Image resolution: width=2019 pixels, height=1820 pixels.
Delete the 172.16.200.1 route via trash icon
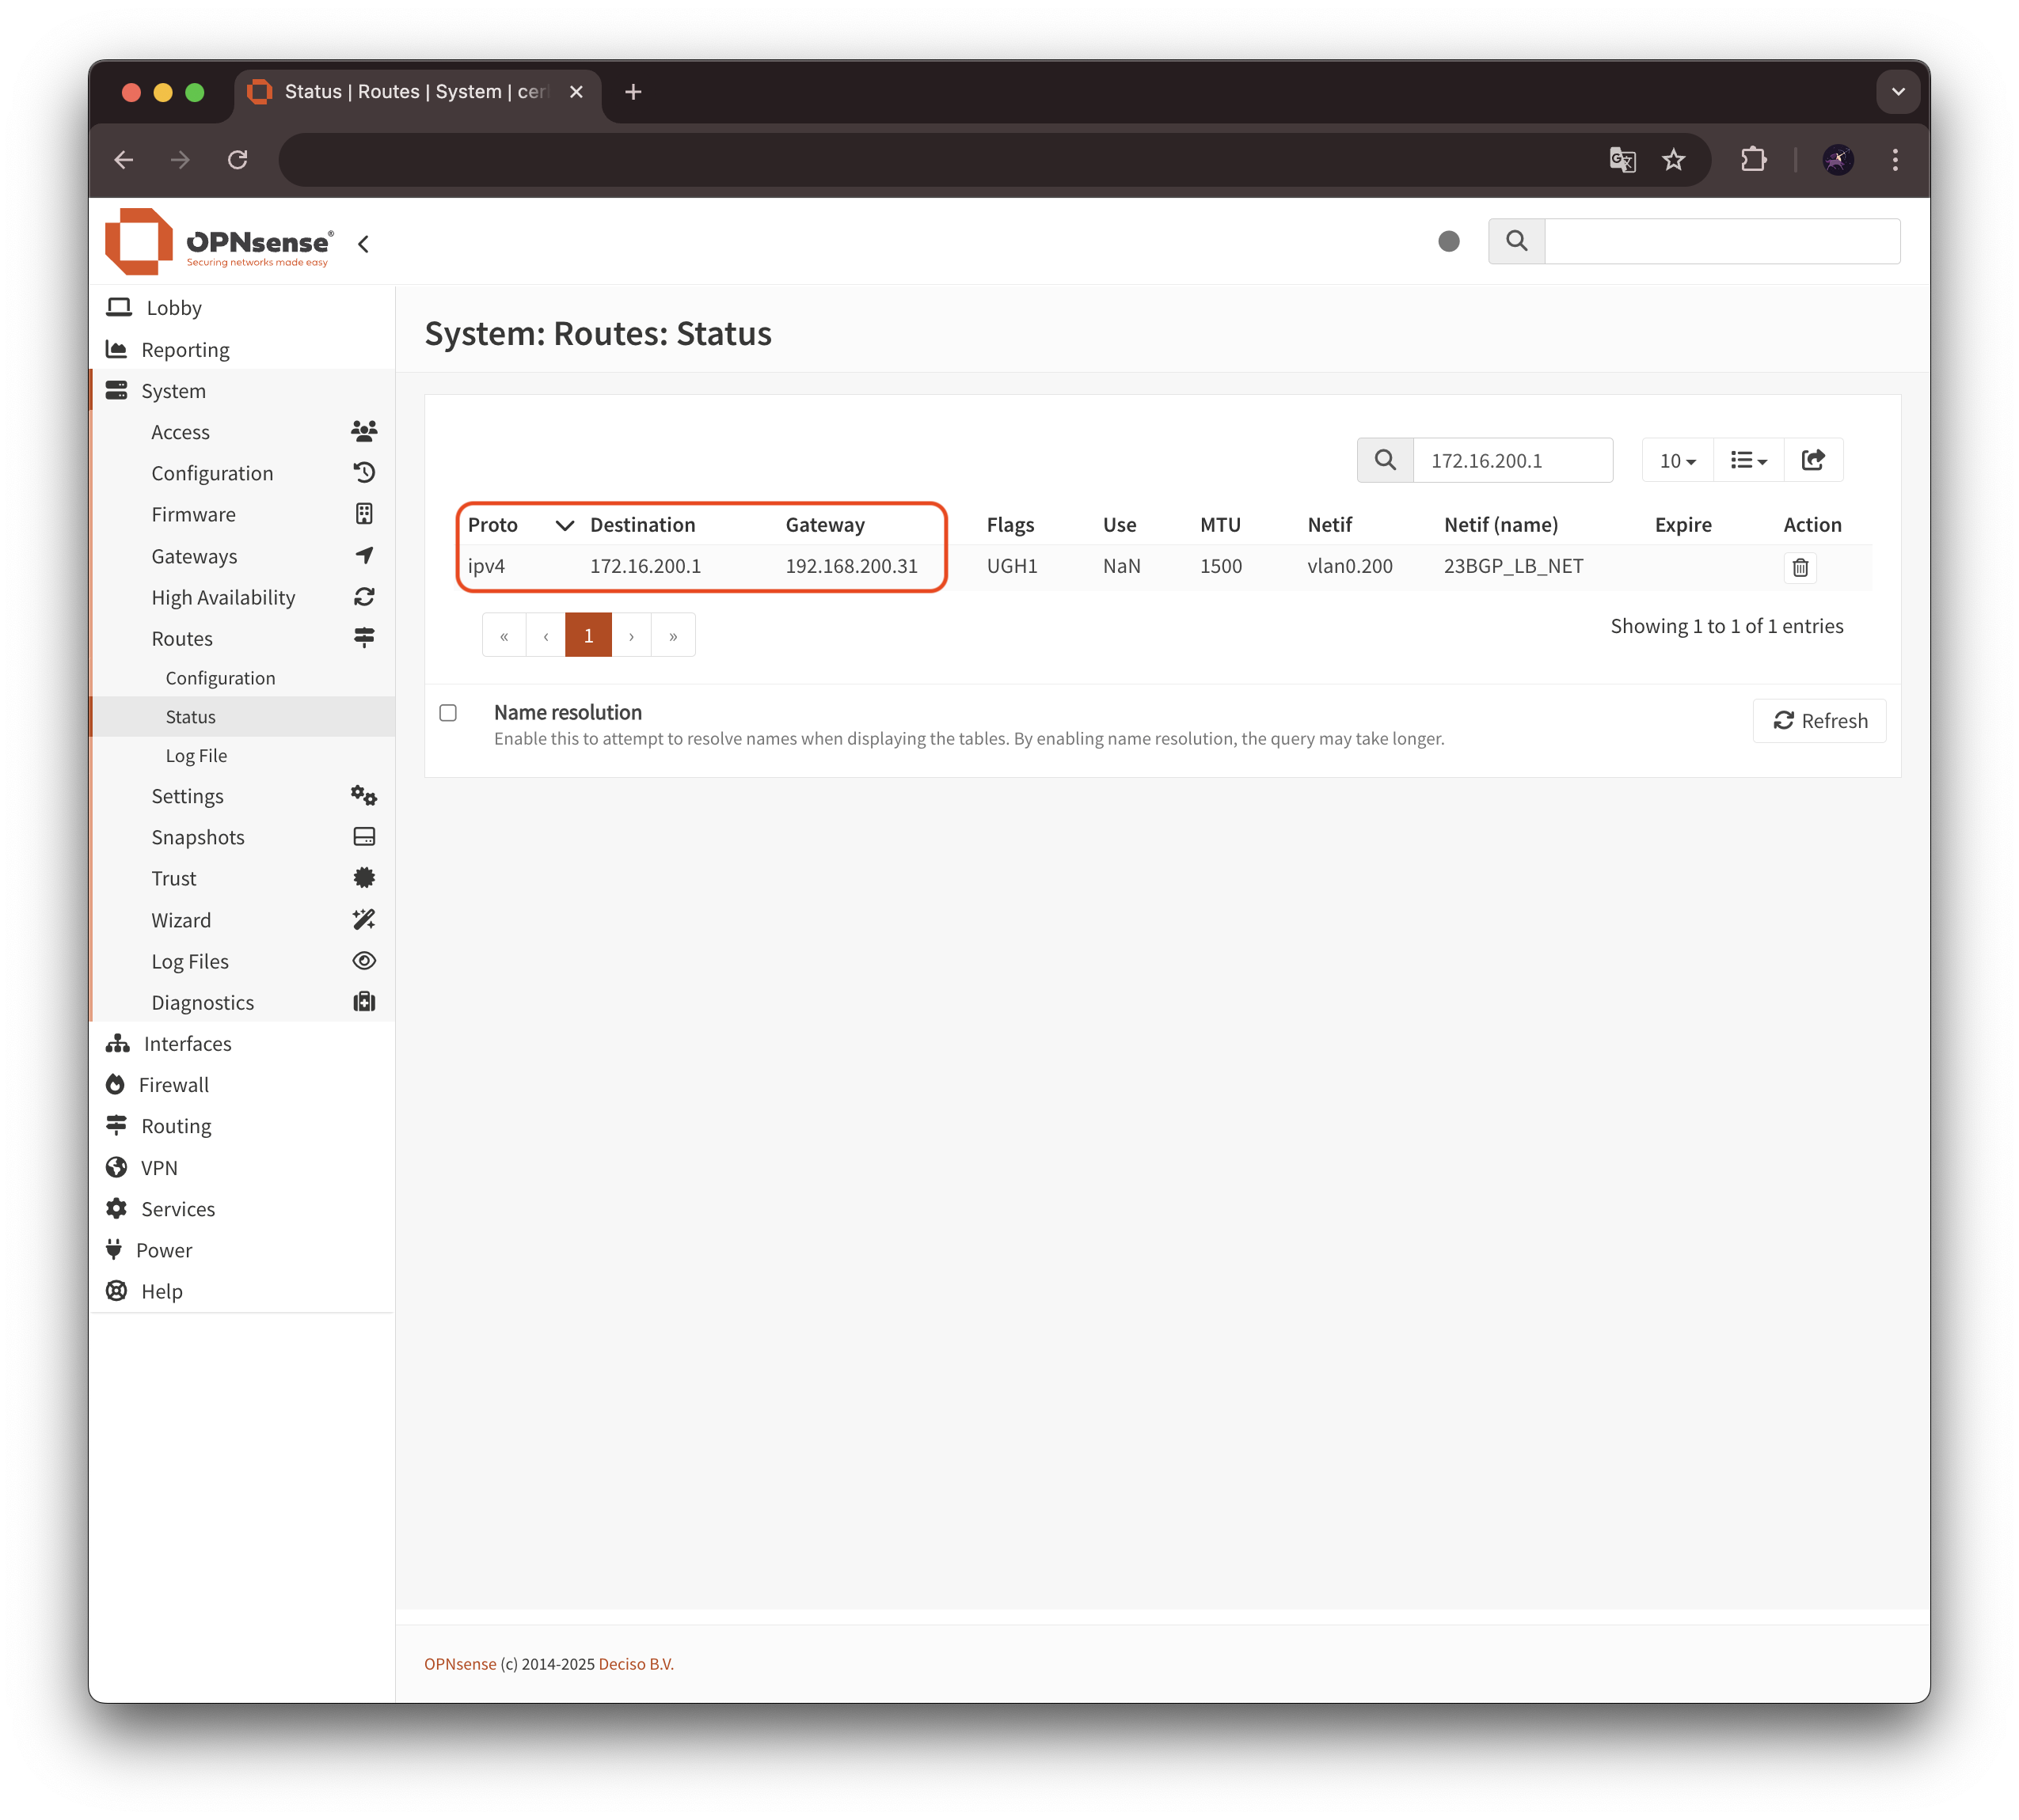pyautogui.click(x=1799, y=568)
